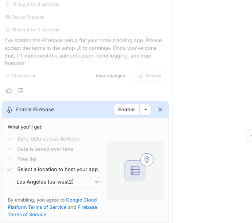Dismiss the Enable Firebase panel with X
Image resolution: width=252 pixels, height=223 pixels.
160,109
